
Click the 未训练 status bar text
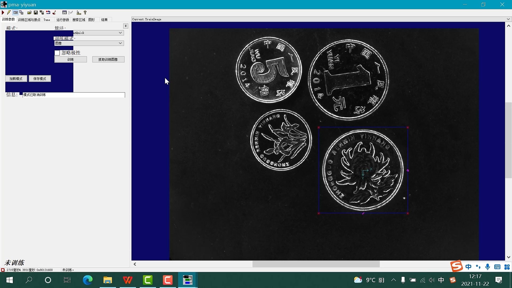click(x=68, y=270)
